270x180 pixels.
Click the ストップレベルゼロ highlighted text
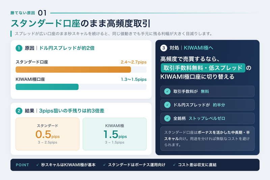coord(207,118)
